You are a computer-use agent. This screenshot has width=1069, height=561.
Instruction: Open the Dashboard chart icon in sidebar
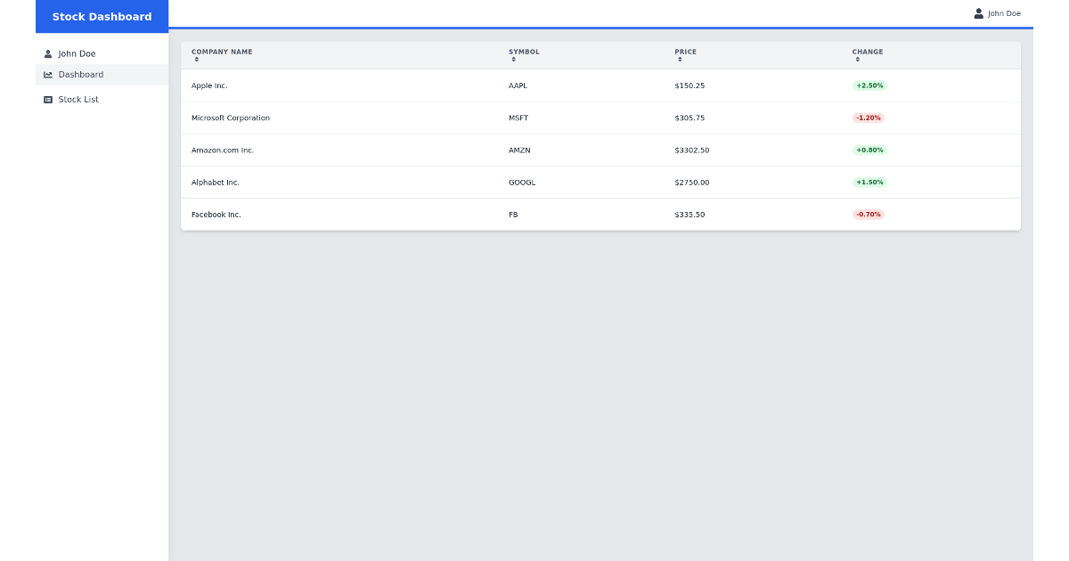click(48, 75)
